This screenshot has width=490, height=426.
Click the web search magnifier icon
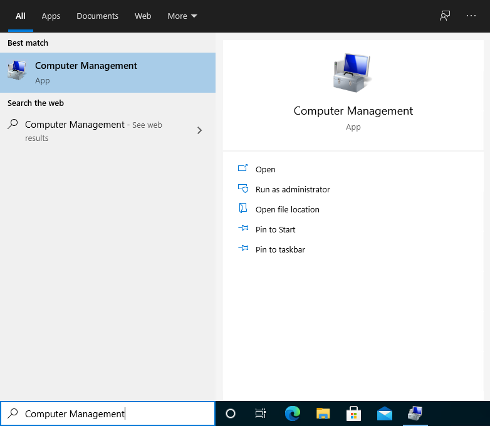pyautogui.click(x=13, y=124)
